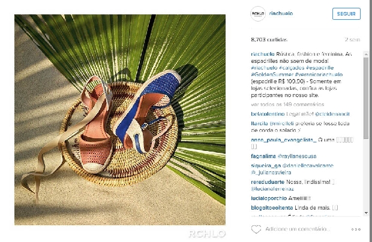Open the three-dots more options menu
Viewport: 372px width, 242px height.
tap(356, 229)
